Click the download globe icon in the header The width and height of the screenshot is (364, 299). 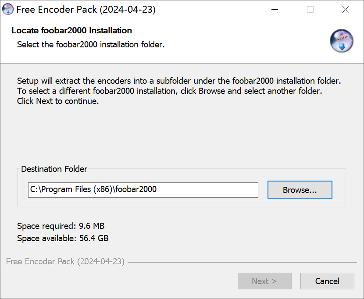pos(342,41)
